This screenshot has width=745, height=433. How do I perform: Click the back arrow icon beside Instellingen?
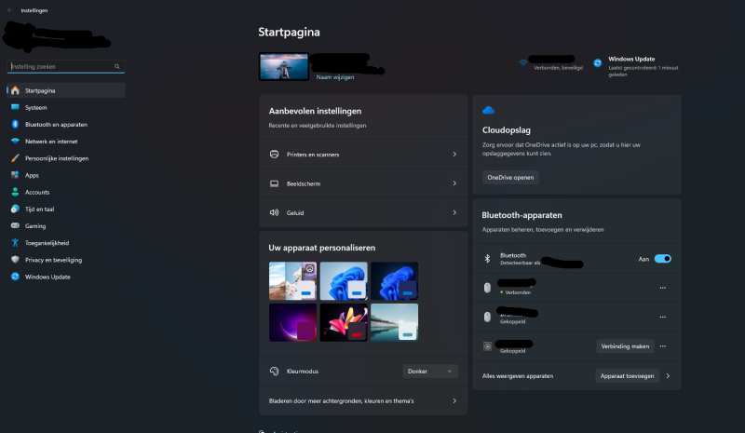pyautogui.click(x=9, y=10)
